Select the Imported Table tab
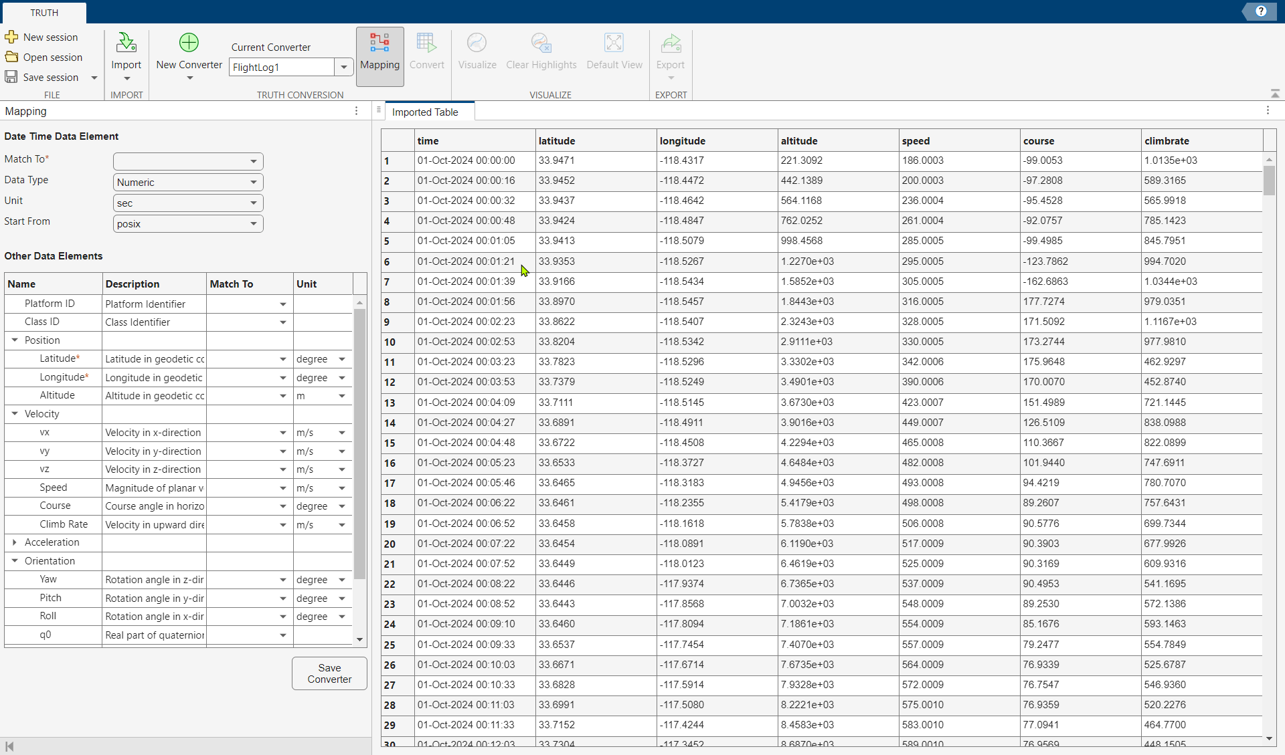The width and height of the screenshot is (1285, 755). (x=425, y=112)
